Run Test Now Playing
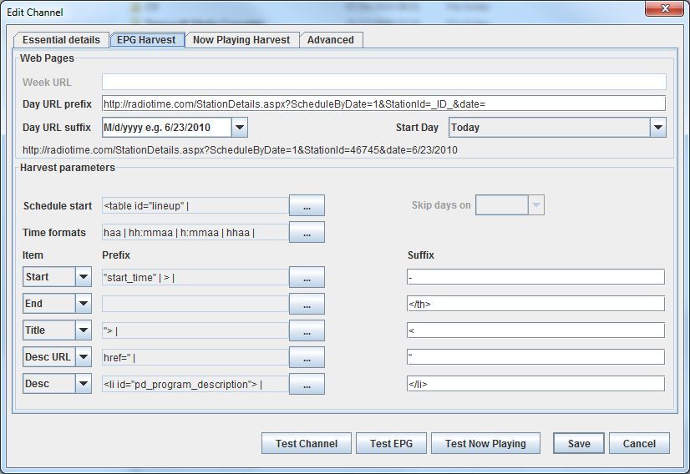This screenshot has height=474, width=690. tap(485, 444)
